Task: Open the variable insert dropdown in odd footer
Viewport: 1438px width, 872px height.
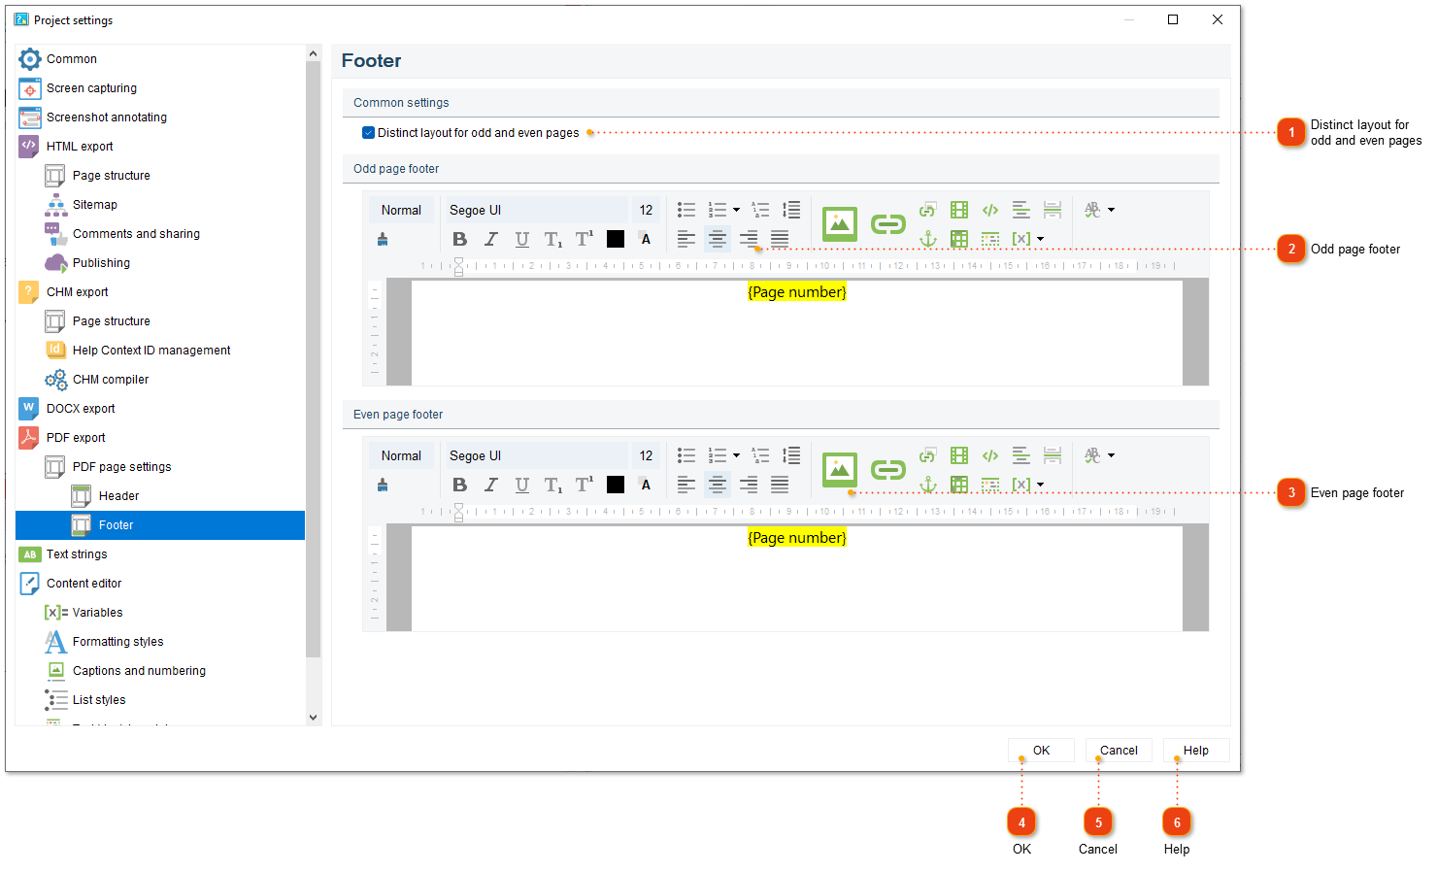Action: tap(1041, 239)
